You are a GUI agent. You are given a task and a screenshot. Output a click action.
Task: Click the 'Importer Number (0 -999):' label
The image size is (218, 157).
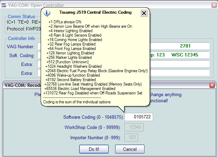point(96,138)
